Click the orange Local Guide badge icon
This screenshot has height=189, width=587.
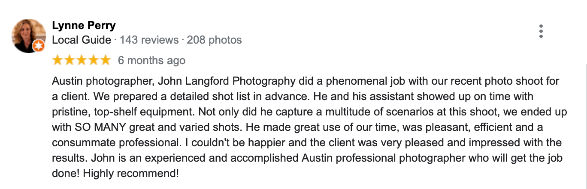(x=39, y=46)
